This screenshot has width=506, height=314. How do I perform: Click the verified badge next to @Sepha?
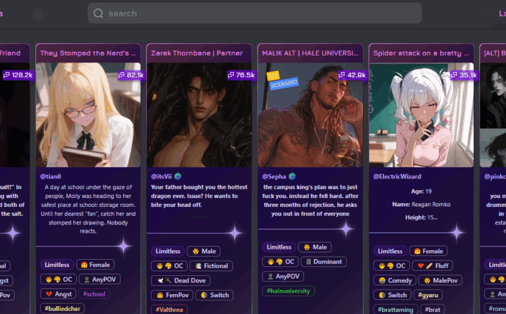pyautogui.click(x=292, y=176)
